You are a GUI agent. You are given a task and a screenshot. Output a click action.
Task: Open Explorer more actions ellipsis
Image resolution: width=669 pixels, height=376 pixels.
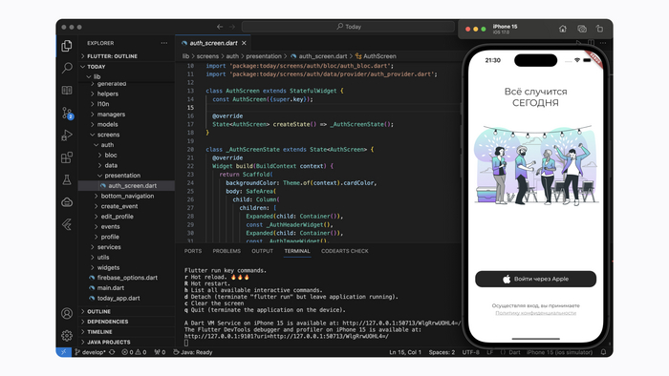point(164,43)
